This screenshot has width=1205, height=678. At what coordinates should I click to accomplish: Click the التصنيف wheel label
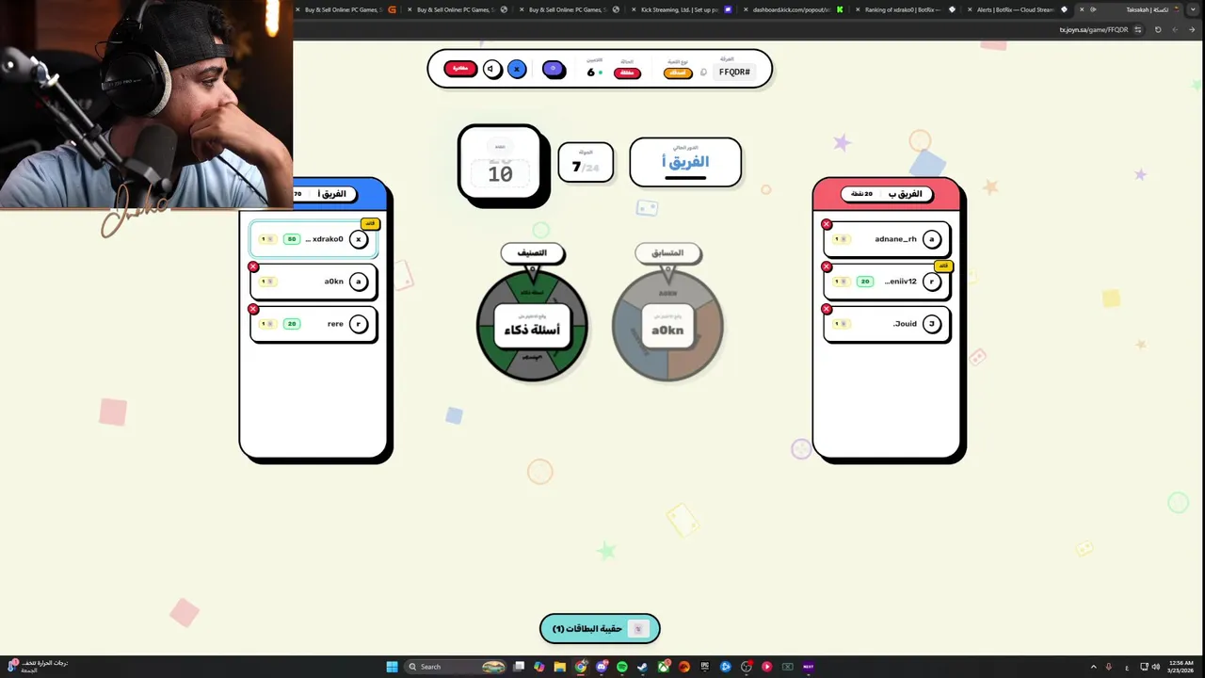pos(532,252)
